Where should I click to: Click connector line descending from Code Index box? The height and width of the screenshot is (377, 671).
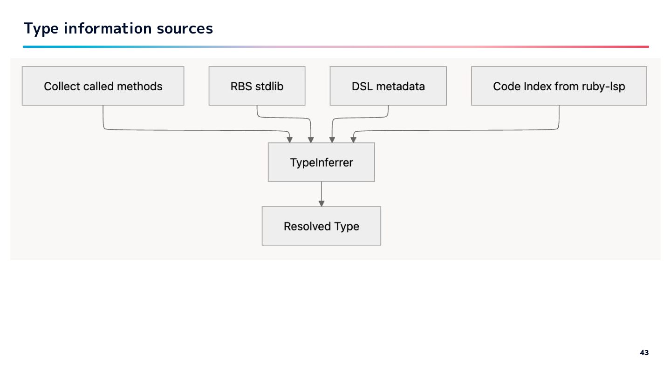click(559, 116)
